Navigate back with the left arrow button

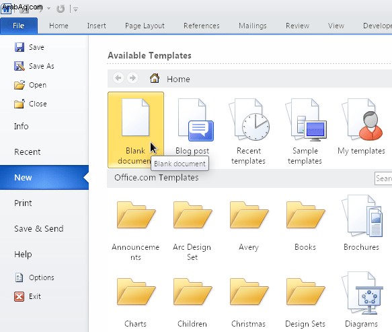(118, 78)
